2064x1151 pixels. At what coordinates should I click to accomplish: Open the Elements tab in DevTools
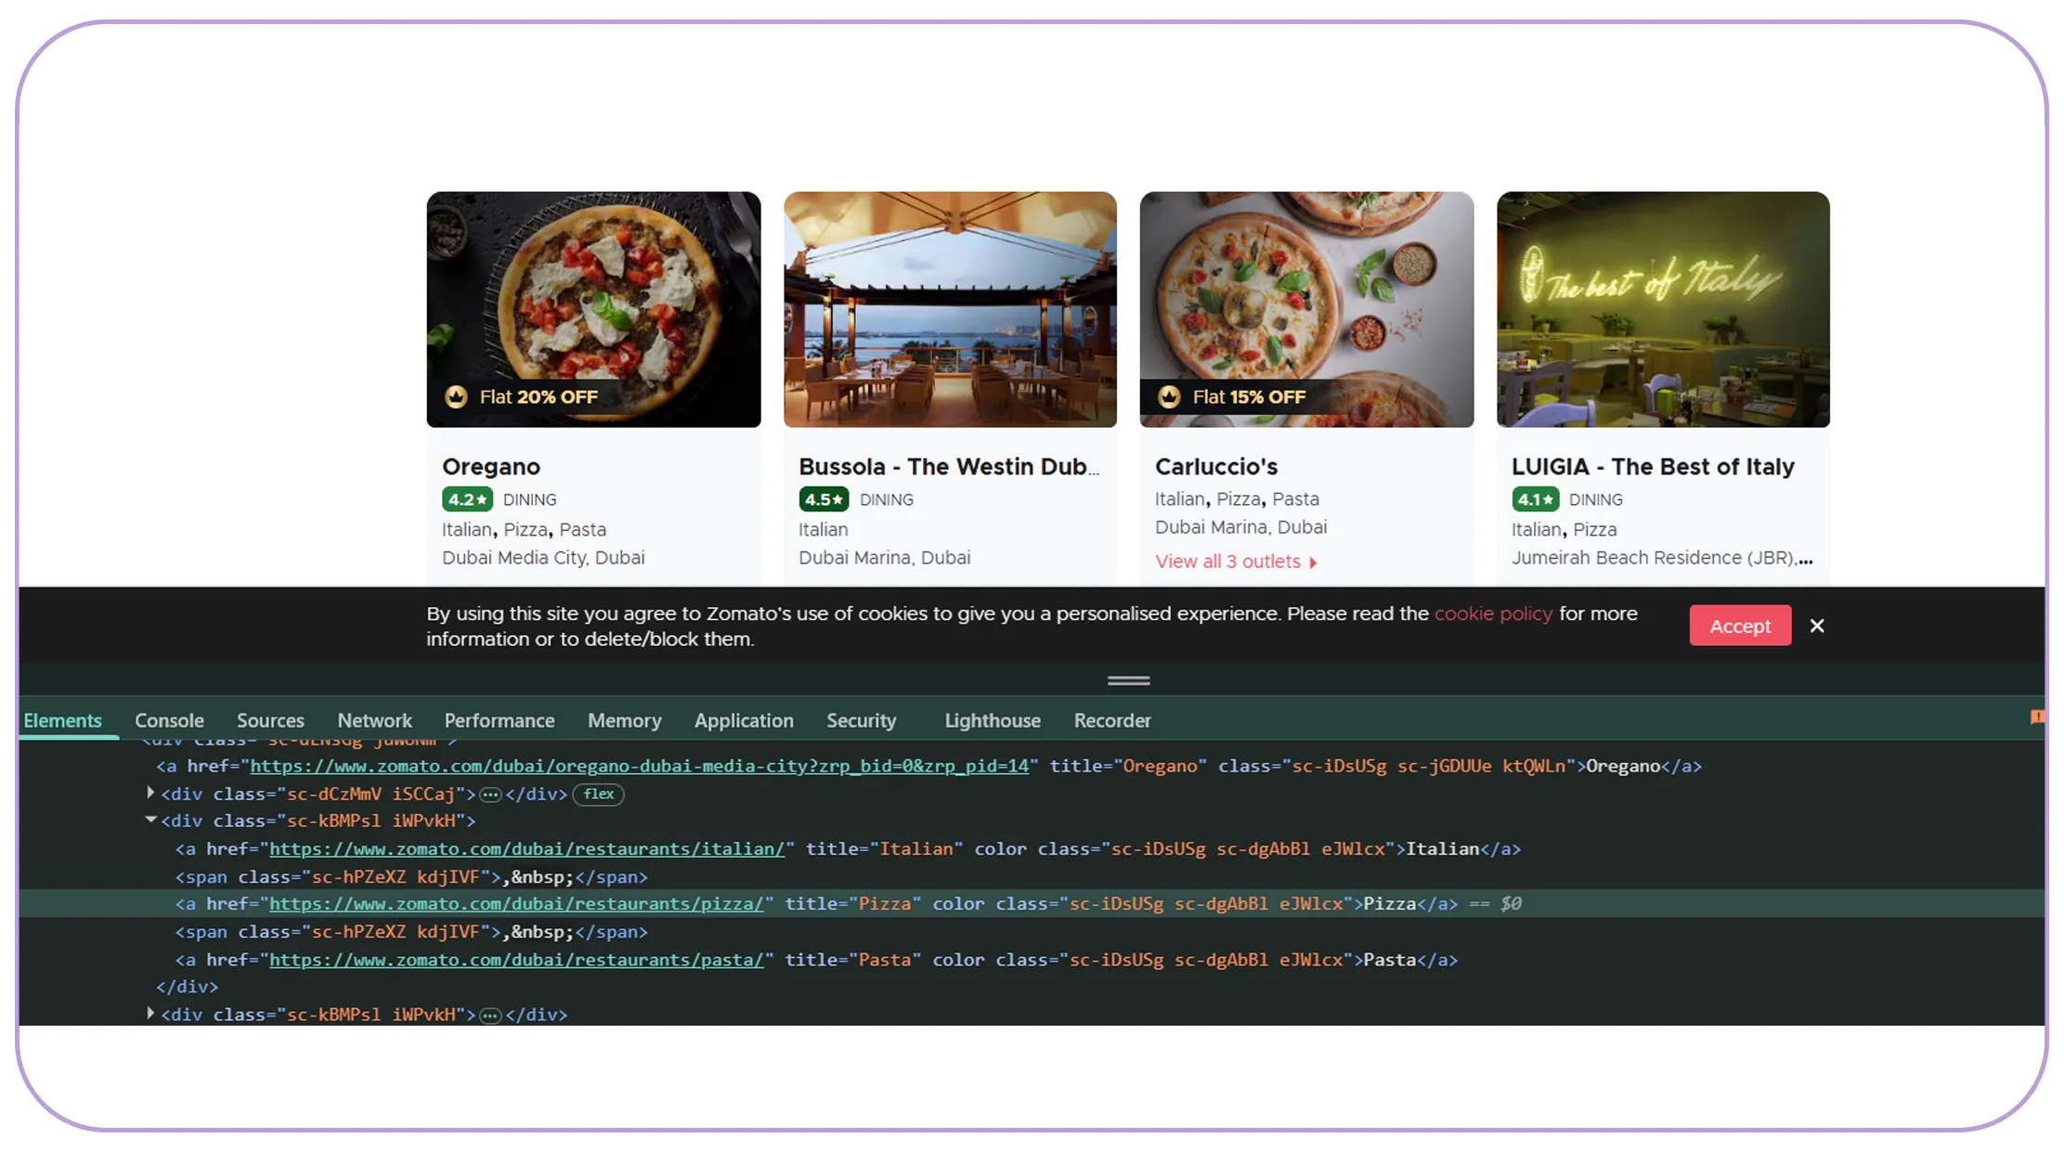[63, 720]
